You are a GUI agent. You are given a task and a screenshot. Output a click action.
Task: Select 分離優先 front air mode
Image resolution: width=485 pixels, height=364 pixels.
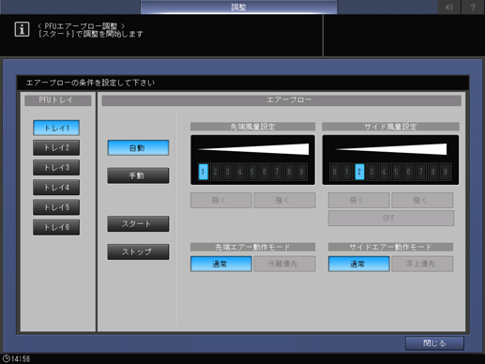click(284, 264)
